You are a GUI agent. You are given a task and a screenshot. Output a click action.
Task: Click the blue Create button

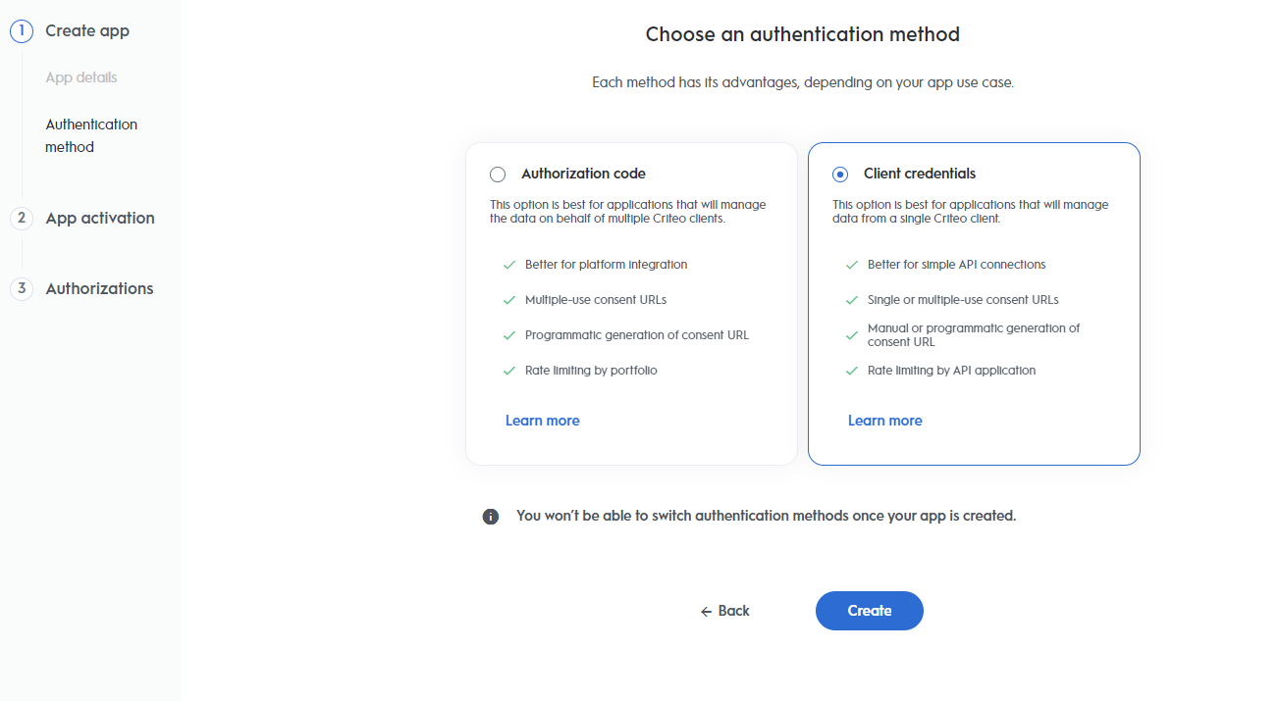pyautogui.click(x=870, y=611)
